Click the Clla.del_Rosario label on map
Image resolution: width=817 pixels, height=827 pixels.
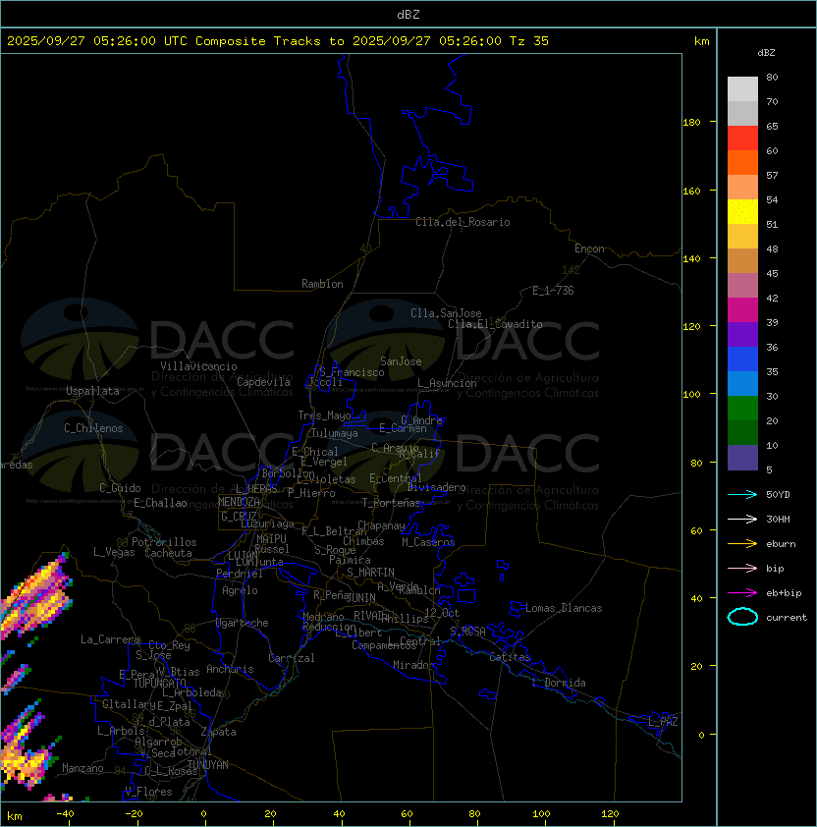[x=463, y=222]
